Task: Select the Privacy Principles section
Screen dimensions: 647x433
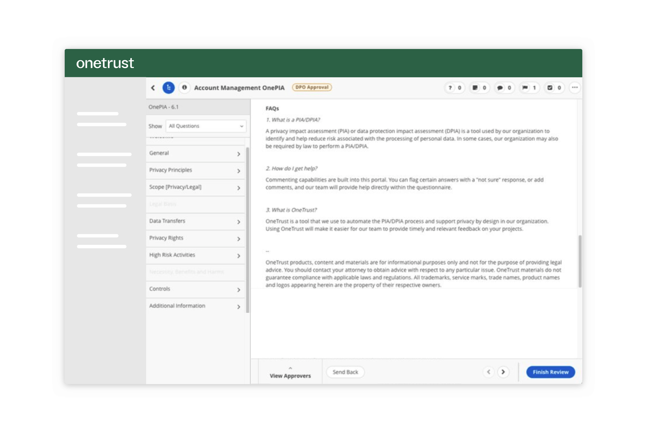Action: 195,171
